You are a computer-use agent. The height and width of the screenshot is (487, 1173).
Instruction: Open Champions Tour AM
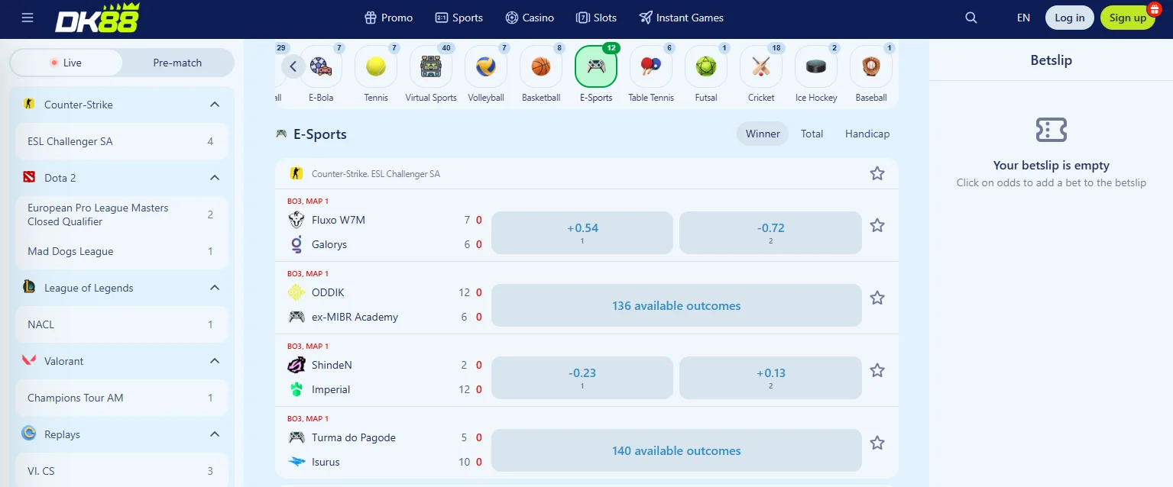(122, 398)
